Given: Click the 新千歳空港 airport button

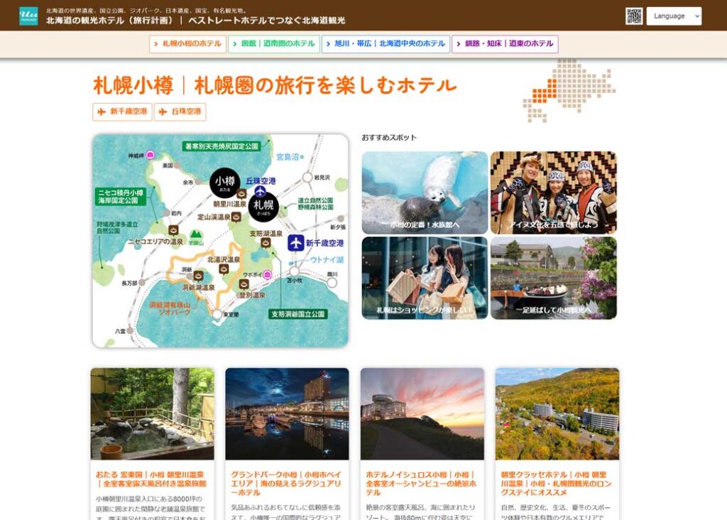Looking at the screenshot, I should click(x=122, y=112).
